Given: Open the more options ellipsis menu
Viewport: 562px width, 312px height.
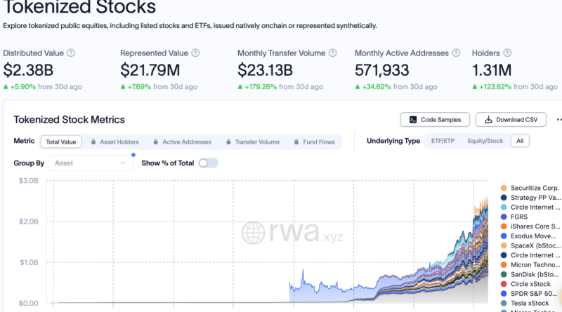Looking at the screenshot, I should [559, 119].
